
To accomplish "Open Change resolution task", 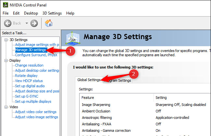I will tap(29, 65).
